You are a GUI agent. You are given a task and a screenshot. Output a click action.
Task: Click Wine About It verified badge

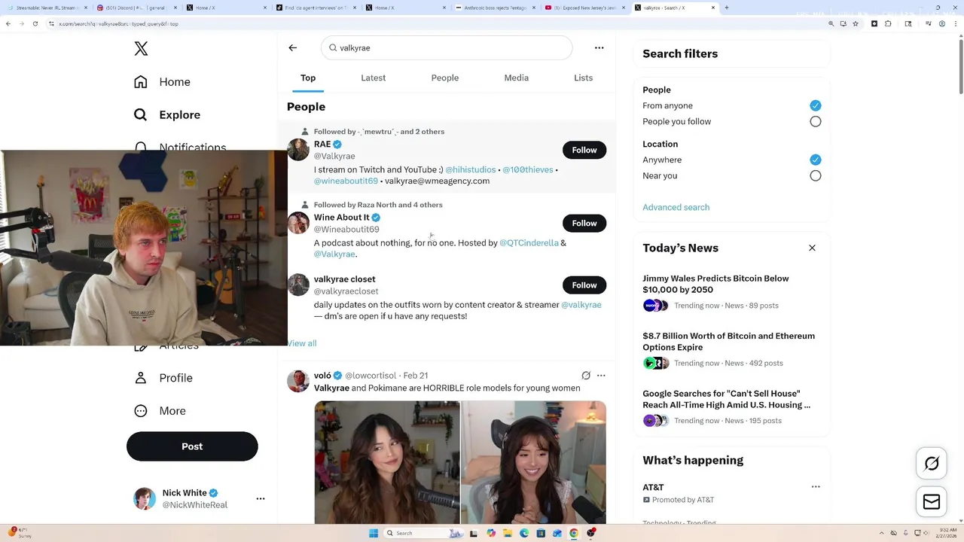pos(376,218)
